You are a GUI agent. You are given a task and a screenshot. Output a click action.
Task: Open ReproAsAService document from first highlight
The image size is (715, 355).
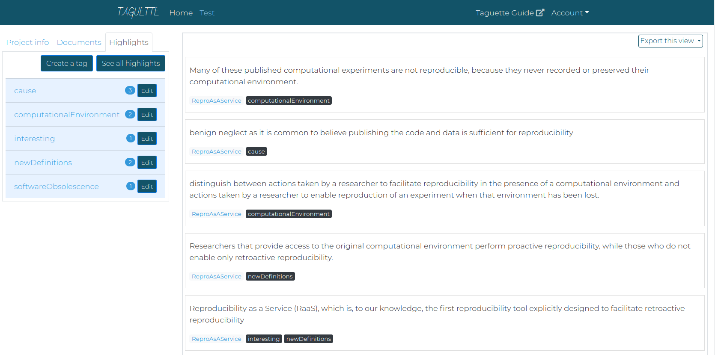tap(217, 101)
